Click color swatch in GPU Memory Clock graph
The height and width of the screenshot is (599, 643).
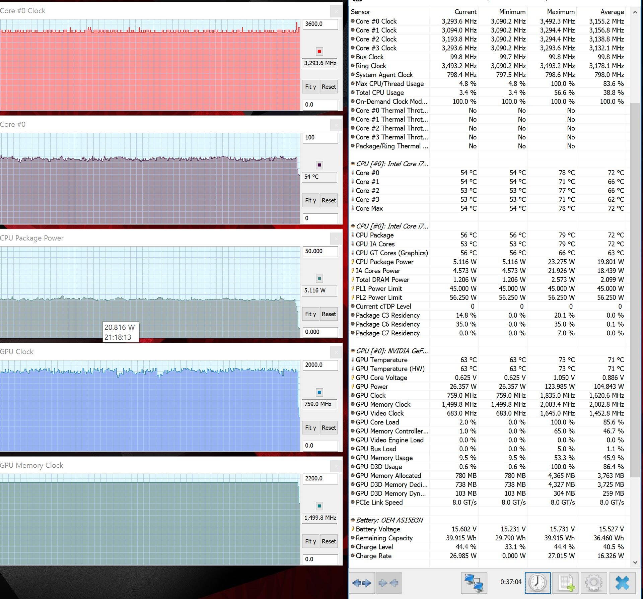tap(319, 506)
